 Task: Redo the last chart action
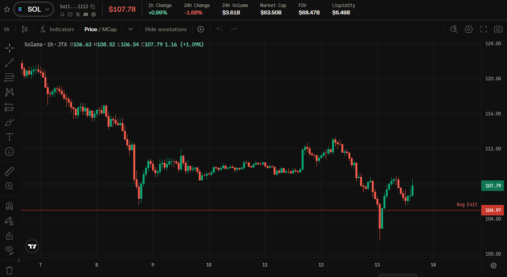[234, 29]
